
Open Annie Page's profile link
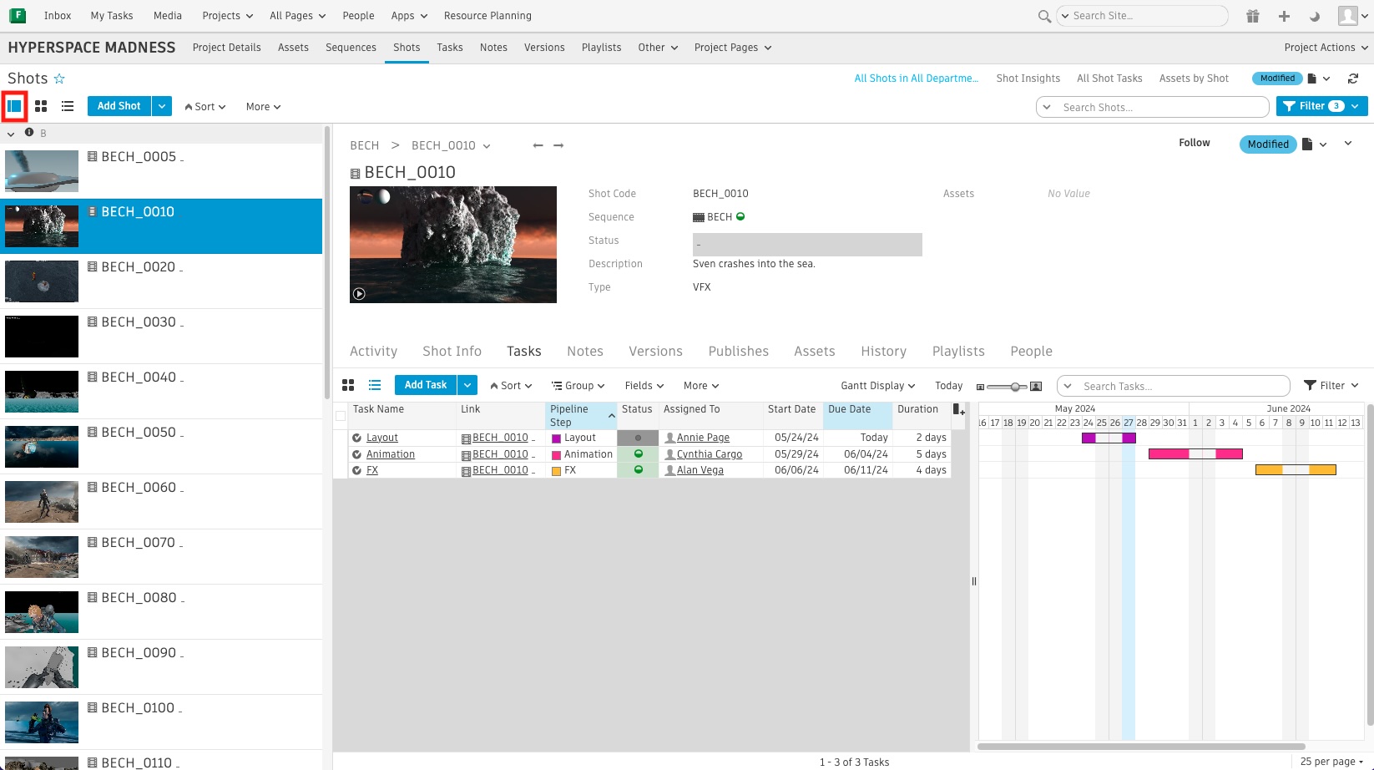tap(703, 438)
